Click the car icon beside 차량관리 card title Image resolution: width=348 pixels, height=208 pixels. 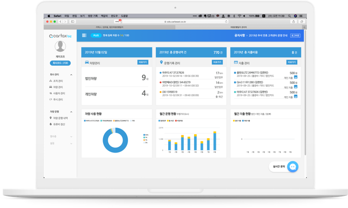(x=87, y=63)
